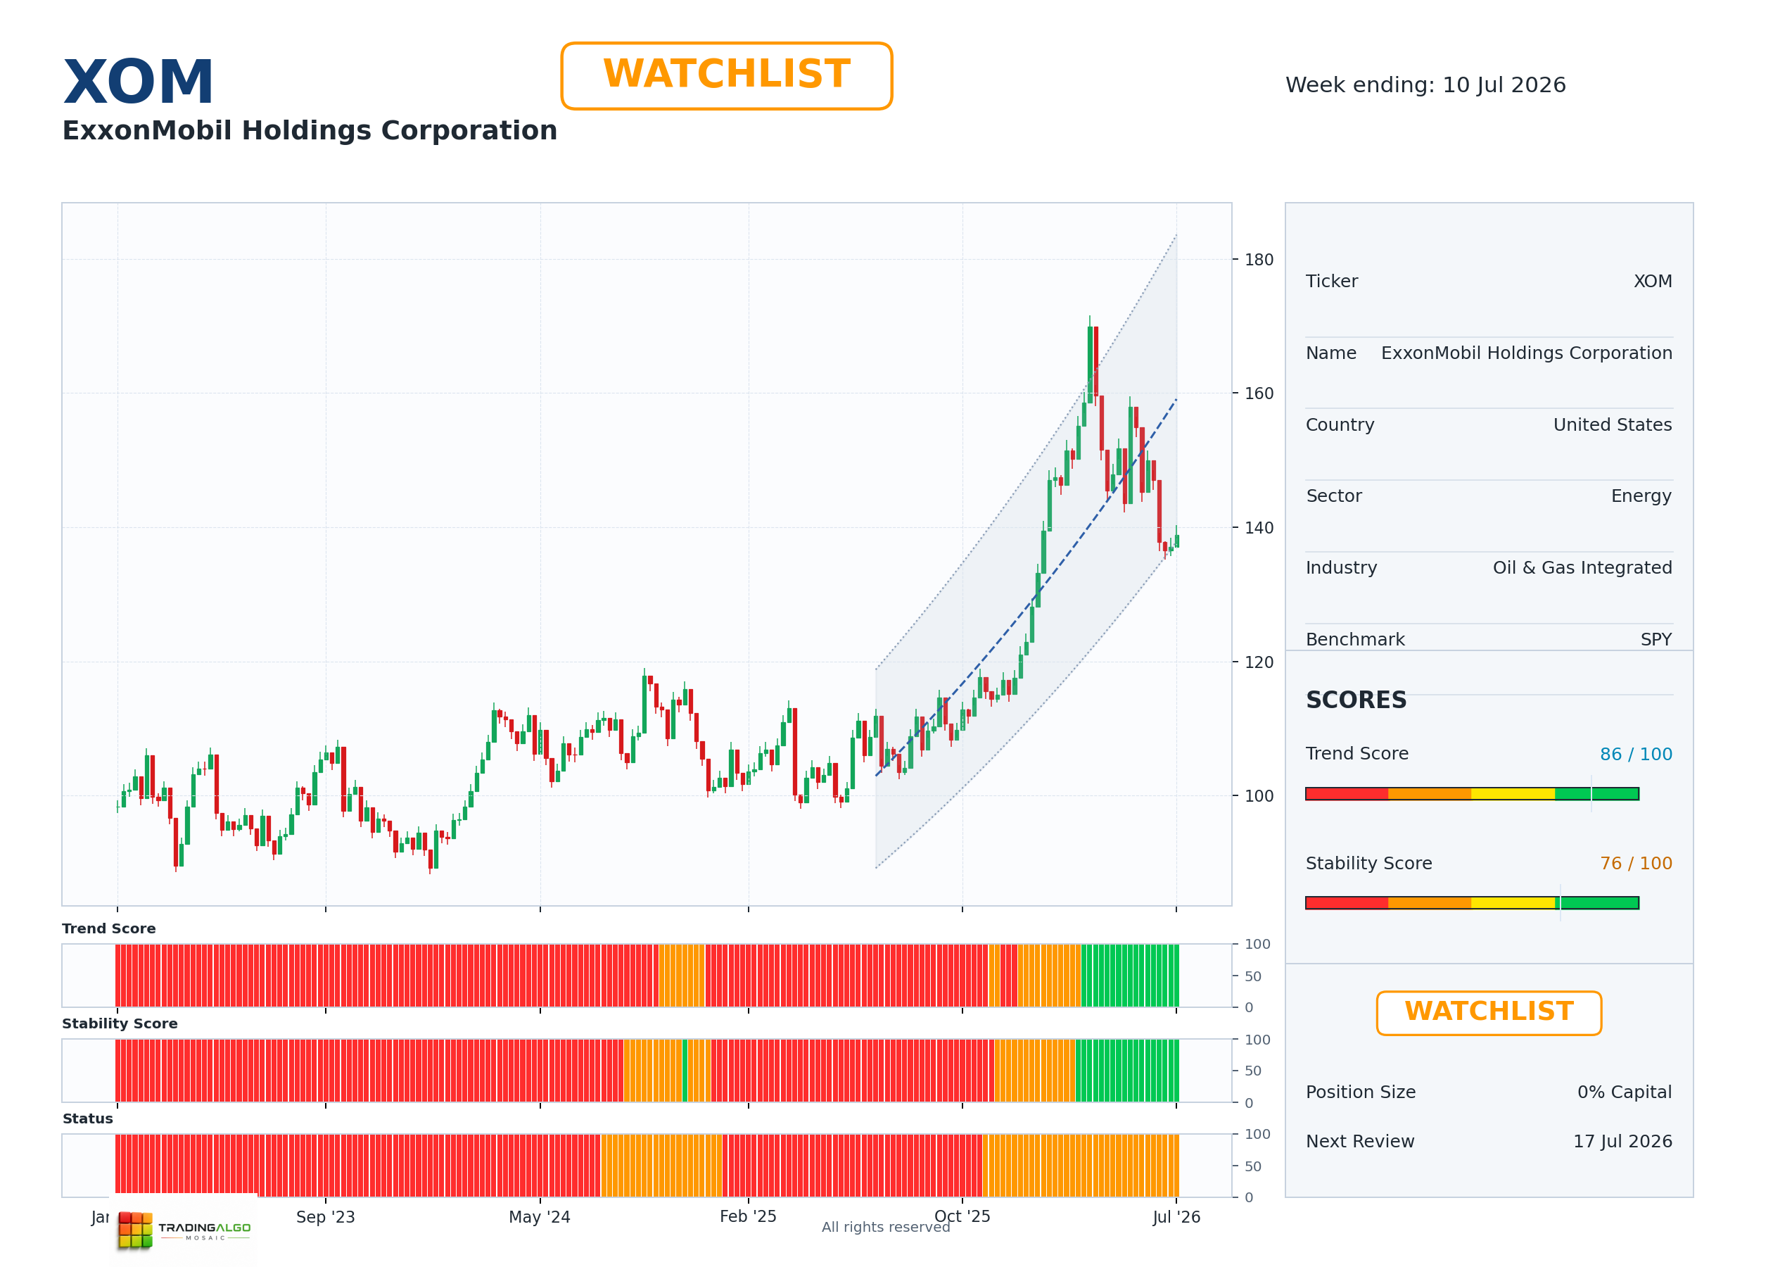Click the '86 / 100' trend score value
Screen dimensions: 1773x1267
point(1636,754)
